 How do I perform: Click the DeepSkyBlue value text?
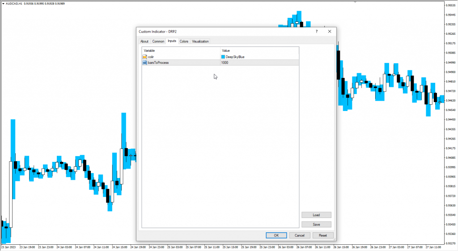pos(235,57)
